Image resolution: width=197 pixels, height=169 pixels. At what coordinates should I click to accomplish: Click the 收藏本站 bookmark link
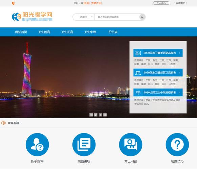[180, 3]
